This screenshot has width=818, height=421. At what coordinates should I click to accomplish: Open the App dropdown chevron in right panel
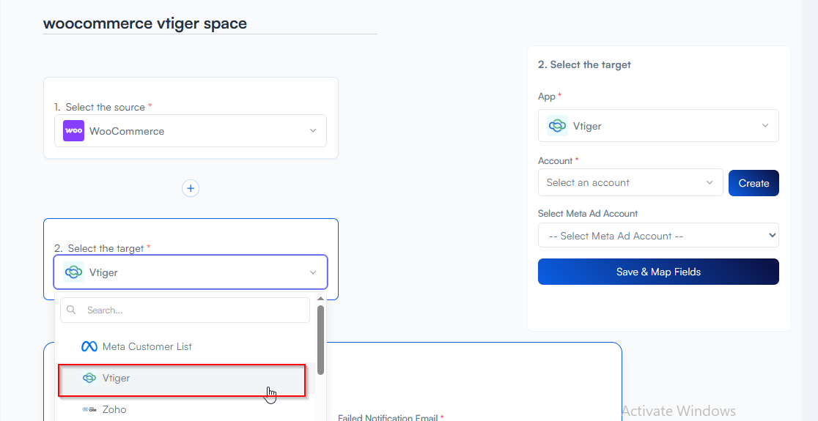pos(765,126)
